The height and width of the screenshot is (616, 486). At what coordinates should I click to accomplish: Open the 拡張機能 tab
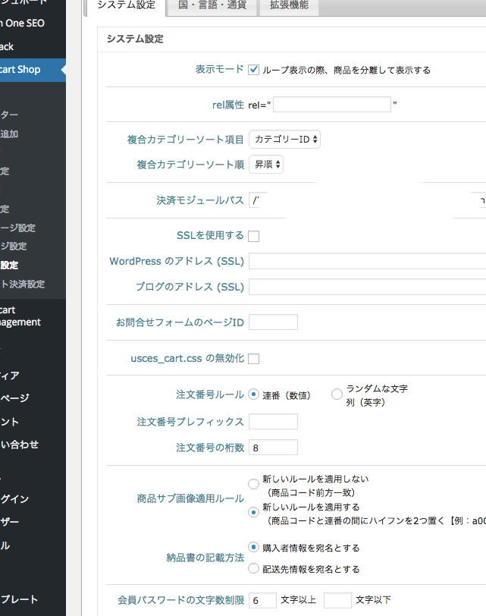[x=289, y=5]
